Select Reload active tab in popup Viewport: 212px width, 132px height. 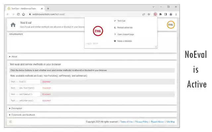(125, 27)
